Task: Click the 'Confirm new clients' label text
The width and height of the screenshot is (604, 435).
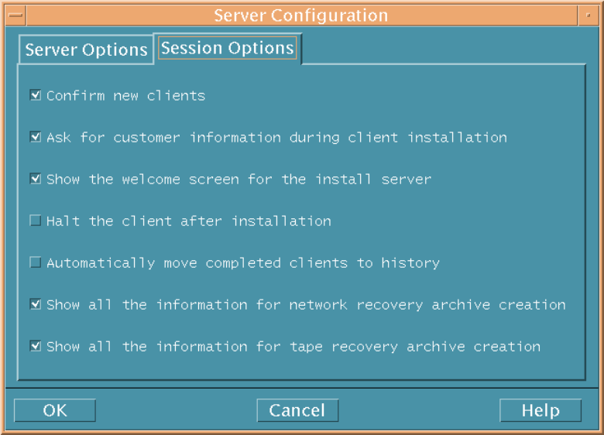Action: pos(125,96)
